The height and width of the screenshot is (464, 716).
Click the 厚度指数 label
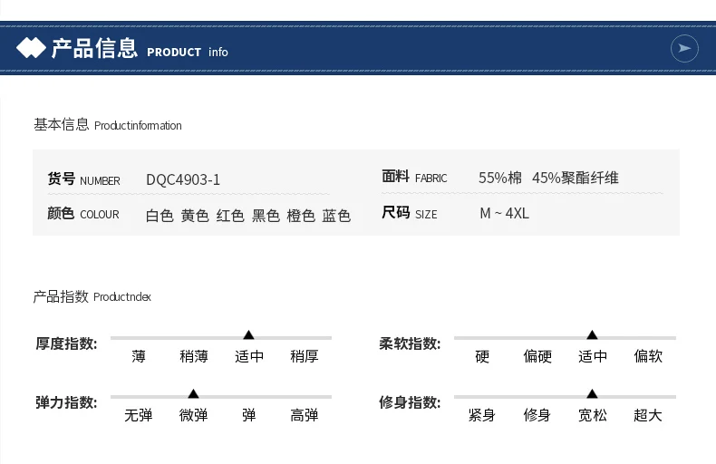pos(67,343)
